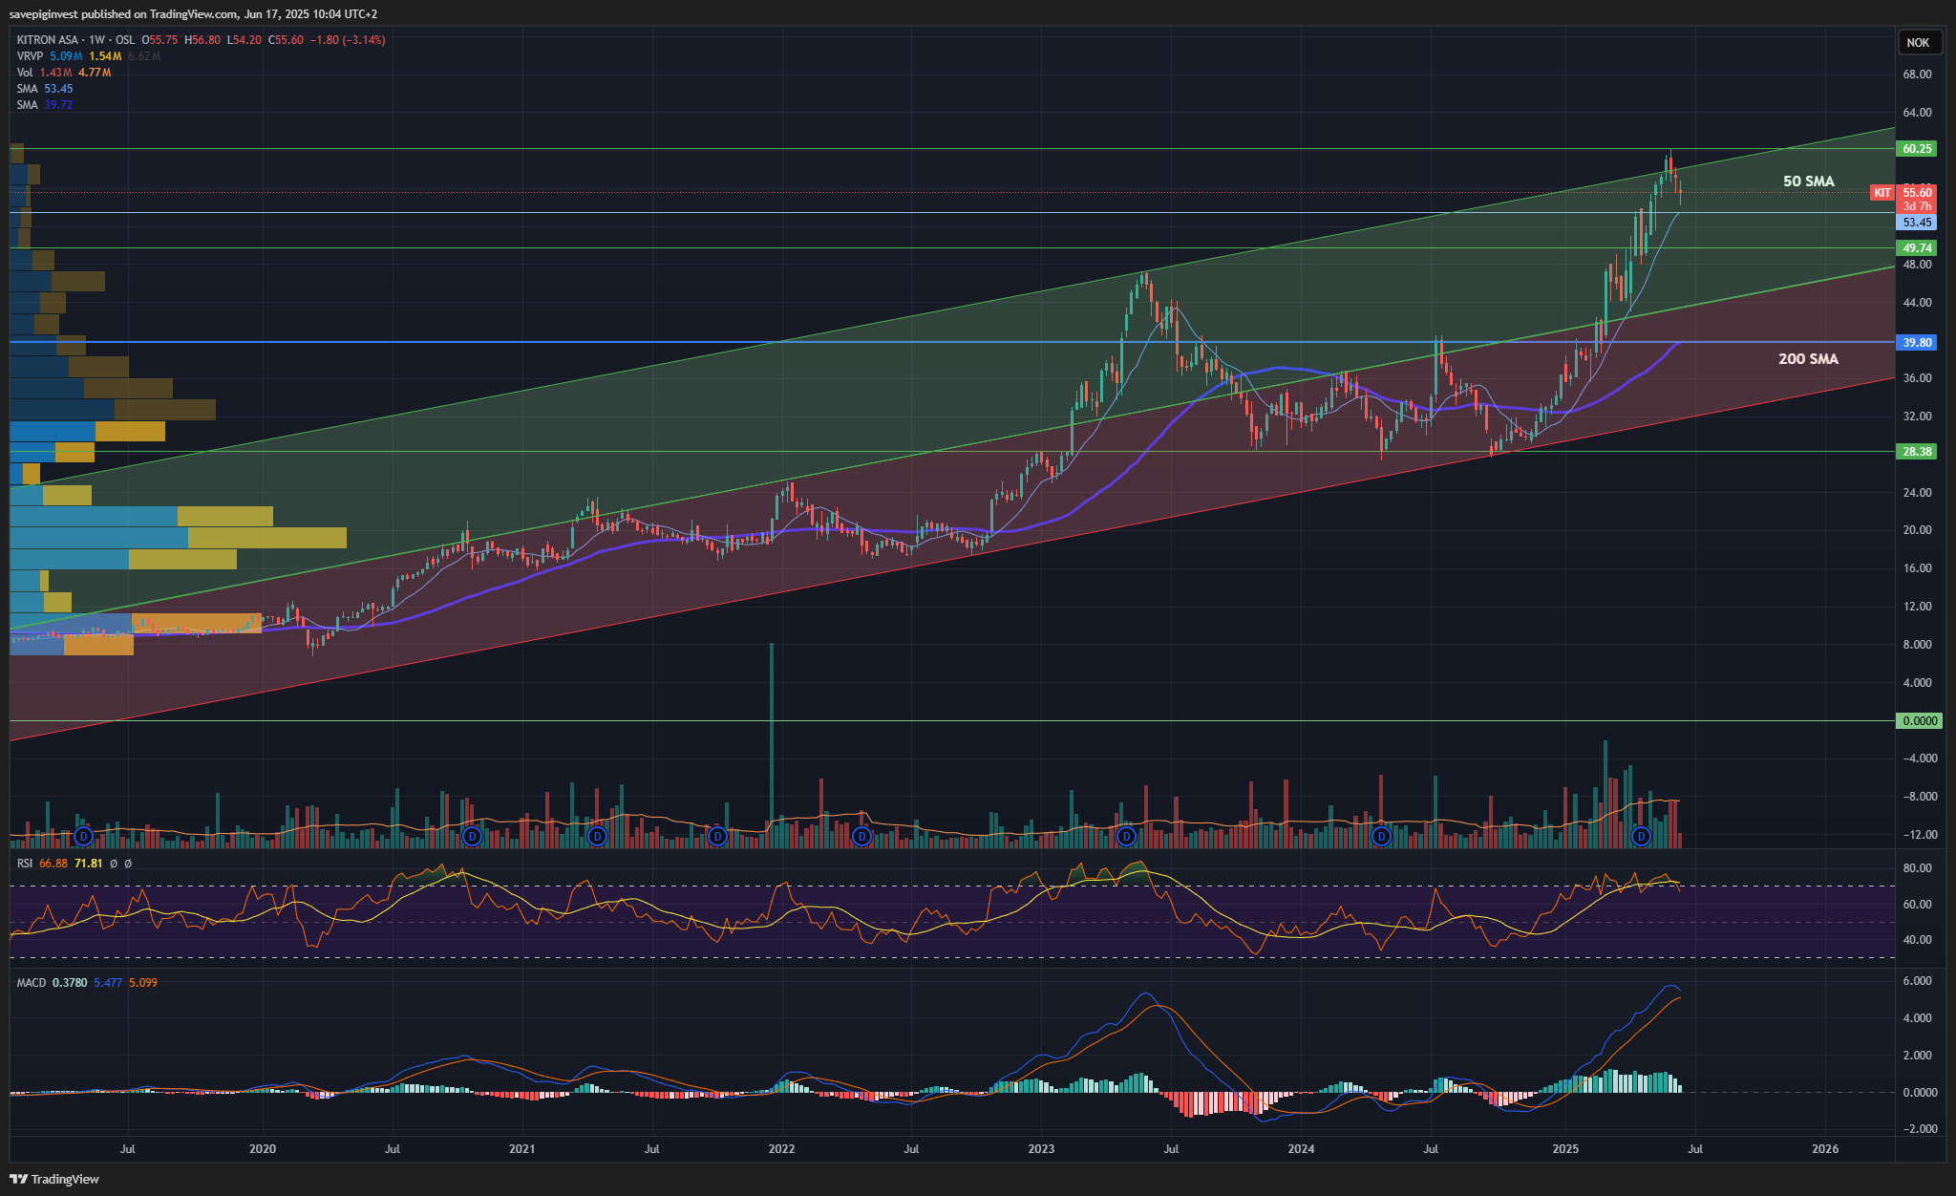
Task: Click the 49.74 green price label
Action: coord(1917,248)
